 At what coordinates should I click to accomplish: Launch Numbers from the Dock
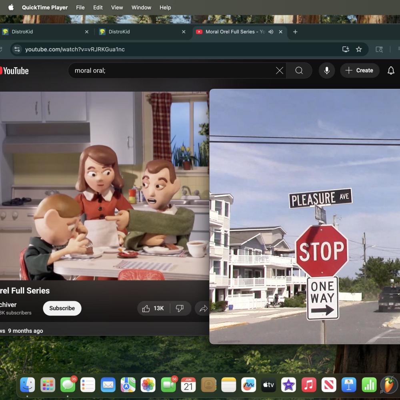point(369,384)
